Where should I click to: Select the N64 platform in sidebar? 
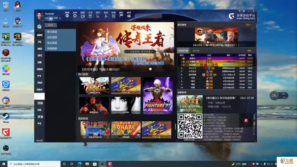(x=40, y=89)
